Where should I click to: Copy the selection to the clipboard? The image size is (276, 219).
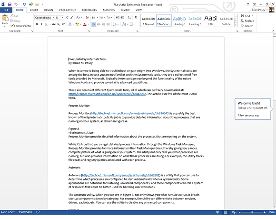pos(15,21)
